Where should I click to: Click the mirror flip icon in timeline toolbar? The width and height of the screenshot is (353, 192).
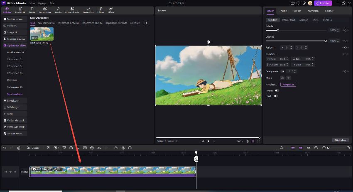click(99, 148)
